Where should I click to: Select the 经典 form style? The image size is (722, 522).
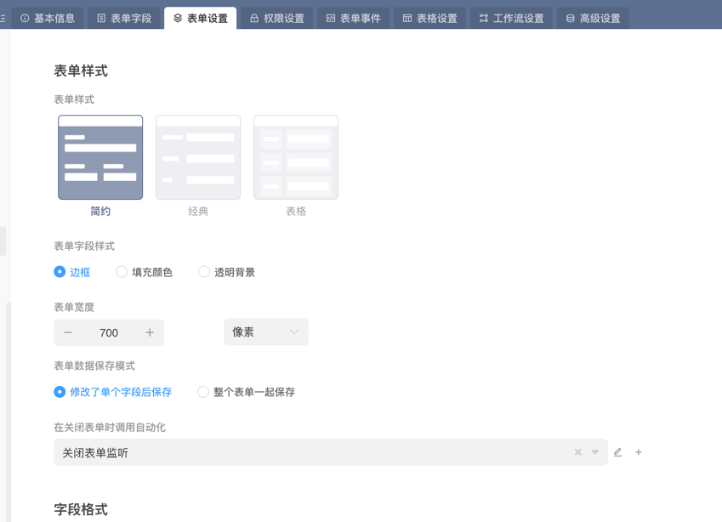(198, 156)
